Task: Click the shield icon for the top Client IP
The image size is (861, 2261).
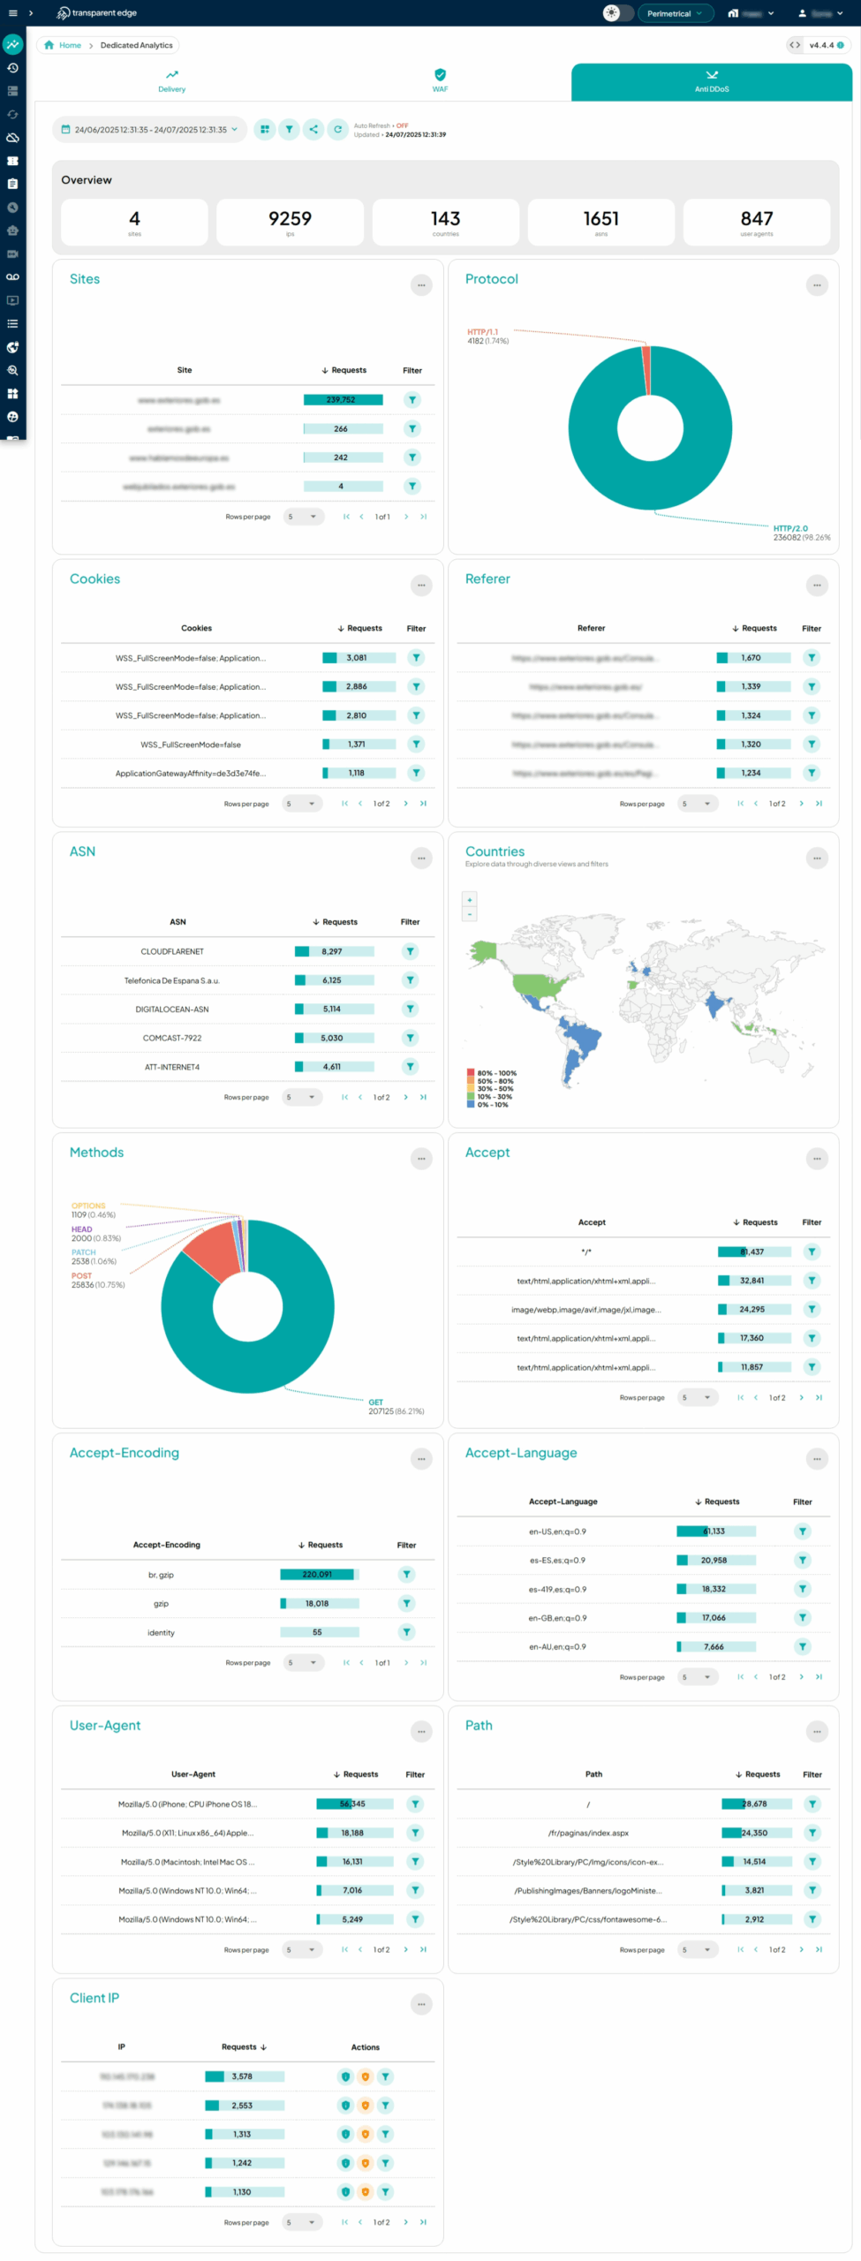Action: pyautogui.click(x=345, y=2076)
